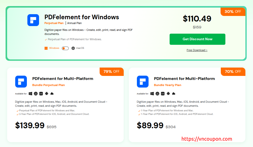The image size is (253, 147).
Task: Click the 30% OFF badge
Action: 233,12
